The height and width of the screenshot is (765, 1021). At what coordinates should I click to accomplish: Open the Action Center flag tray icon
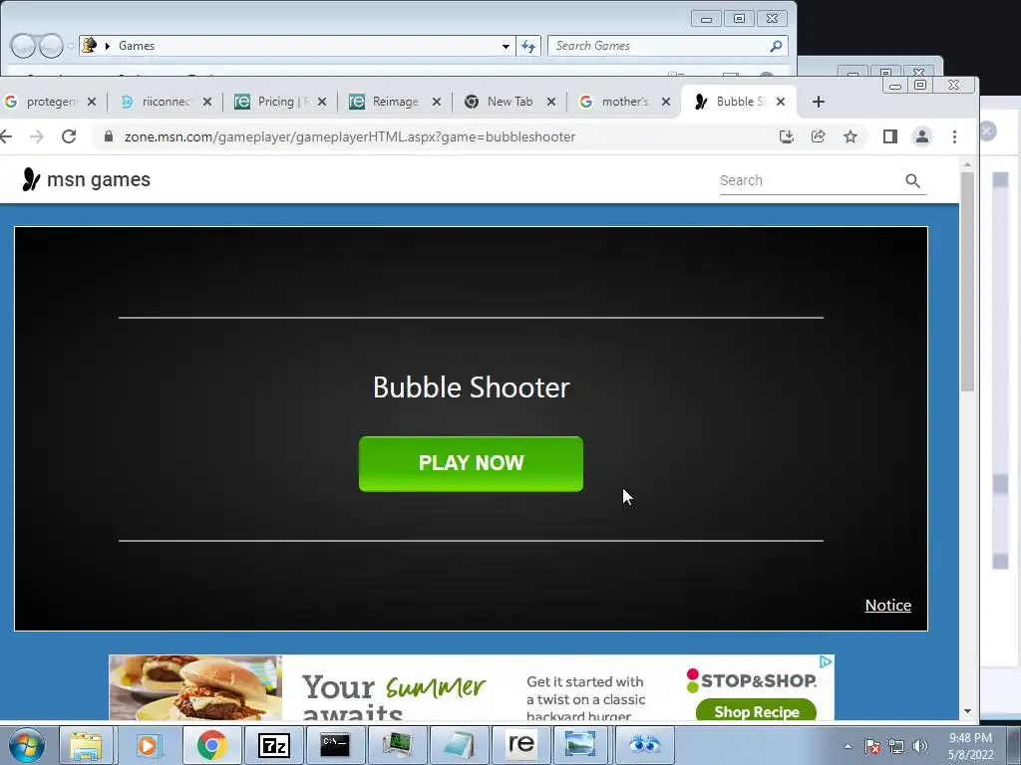pyautogui.click(x=872, y=746)
